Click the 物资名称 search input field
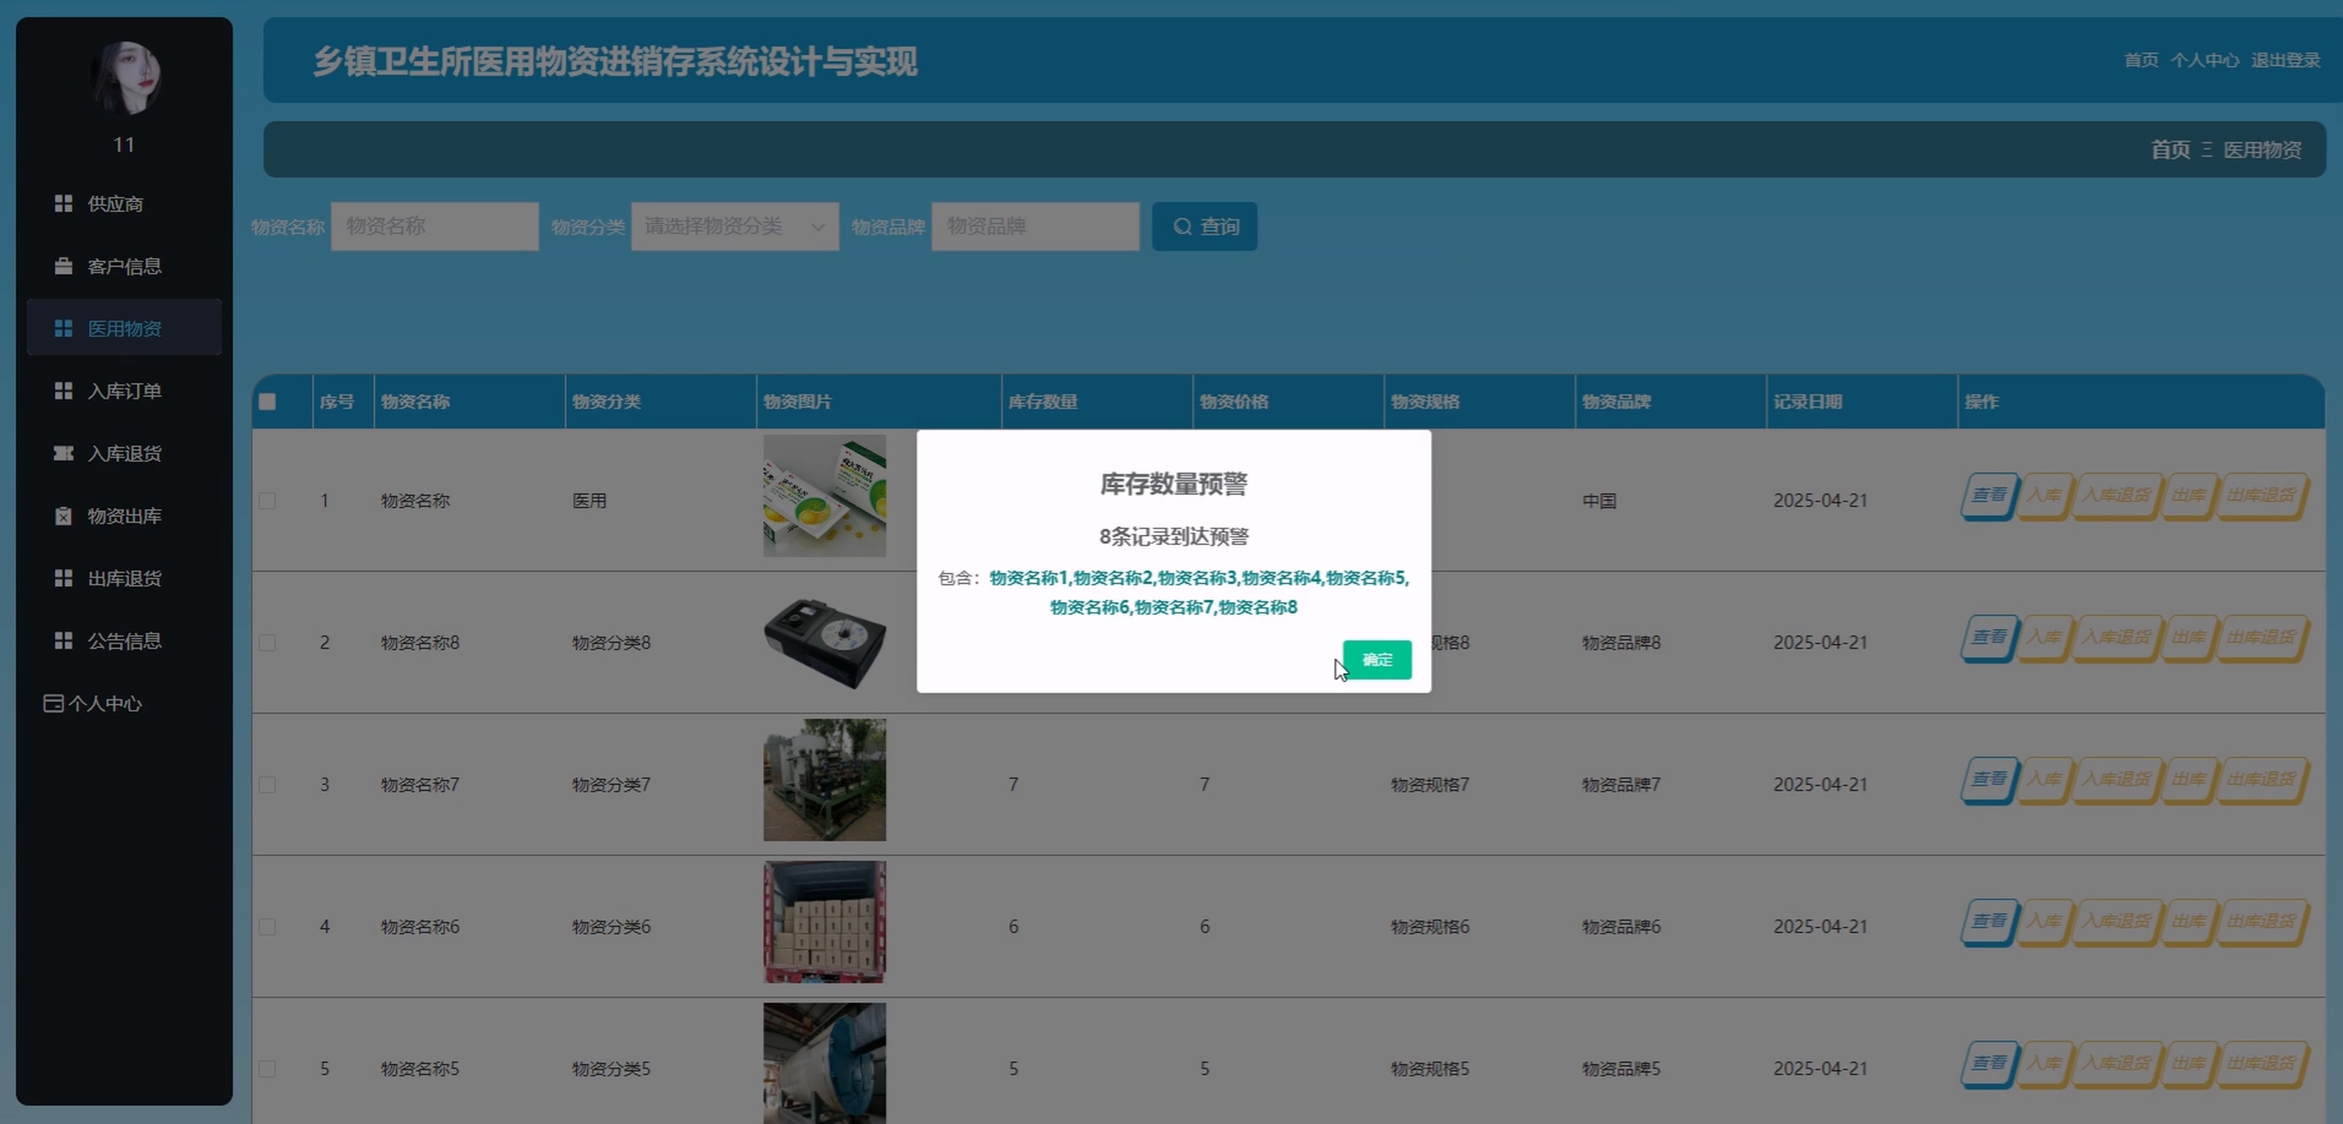This screenshot has height=1124, width=2343. 434,226
